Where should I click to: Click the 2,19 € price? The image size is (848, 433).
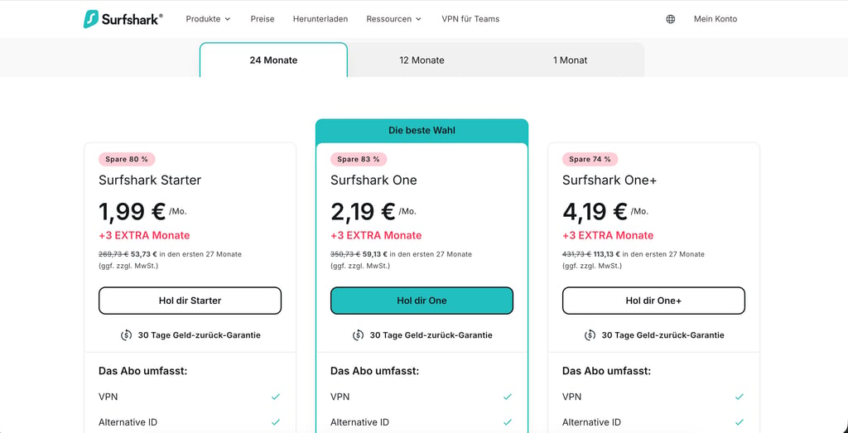tap(363, 211)
